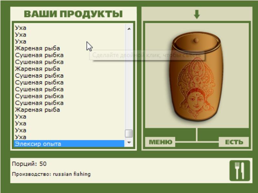Open the МЕНЮ button
Screen dimensions: 258x193
[160, 142]
